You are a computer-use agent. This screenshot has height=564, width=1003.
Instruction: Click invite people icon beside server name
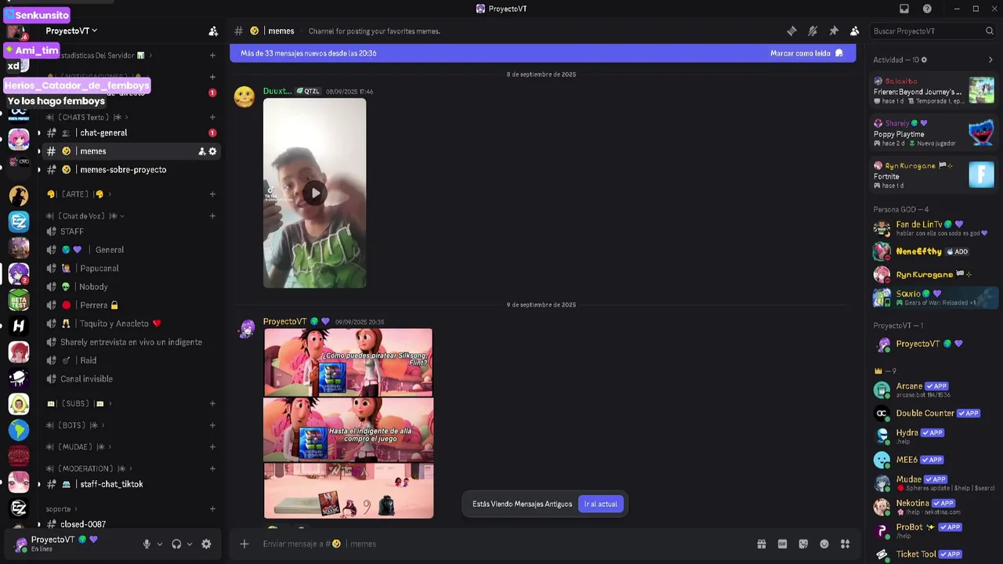point(213,31)
